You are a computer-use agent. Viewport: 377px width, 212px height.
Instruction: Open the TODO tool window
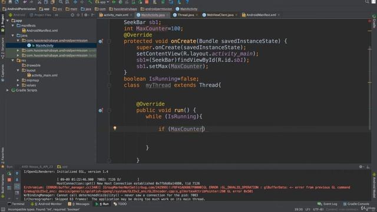(120, 204)
